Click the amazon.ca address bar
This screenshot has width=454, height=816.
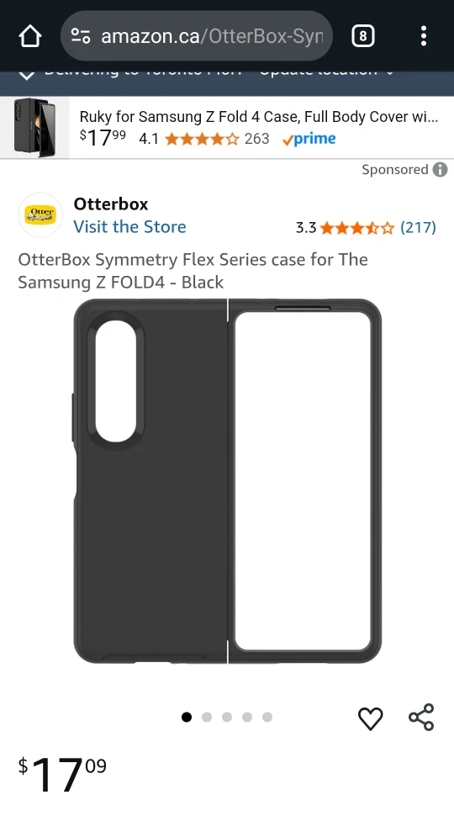(197, 36)
